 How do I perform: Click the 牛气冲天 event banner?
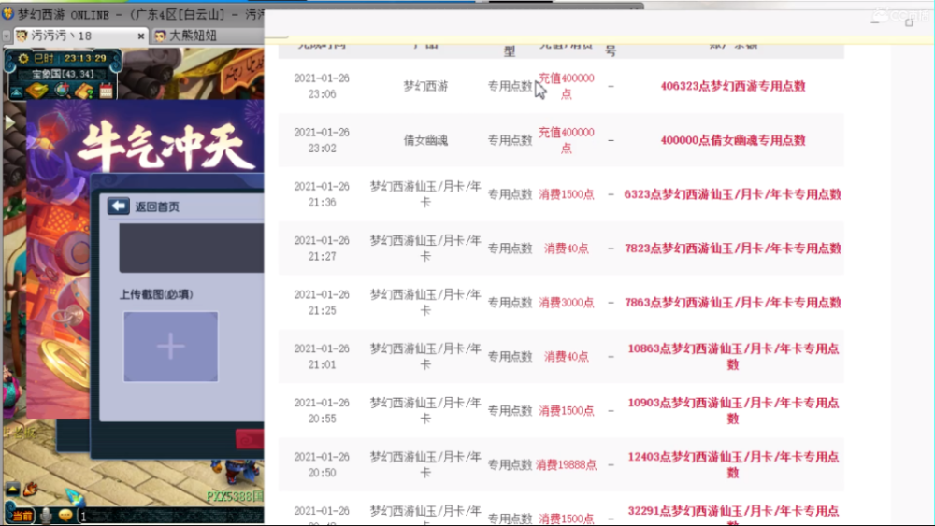point(168,146)
